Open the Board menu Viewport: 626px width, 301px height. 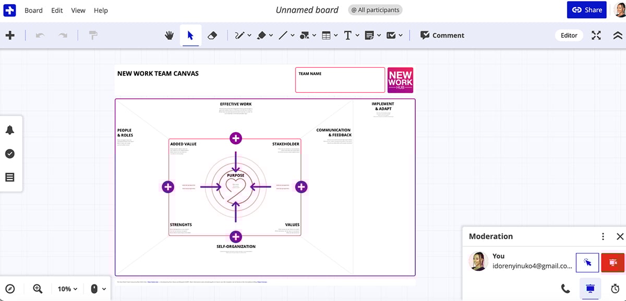click(33, 10)
